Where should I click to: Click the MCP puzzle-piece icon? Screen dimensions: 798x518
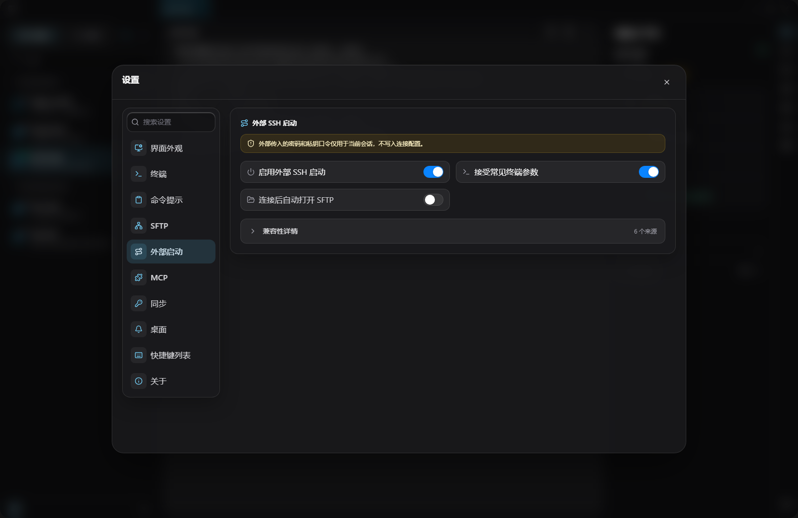139,277
